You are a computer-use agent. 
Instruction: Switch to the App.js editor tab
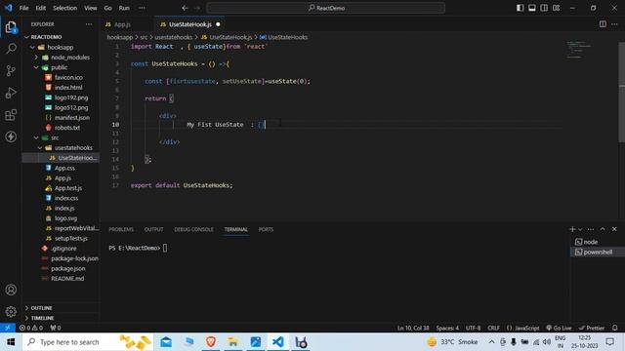[x=121, y=24]
